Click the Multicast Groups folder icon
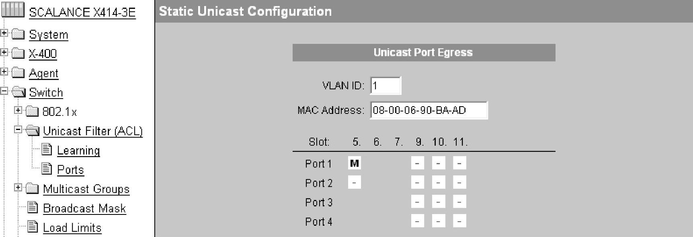This screenshot has width=693, height=237. tap(32, 188)
